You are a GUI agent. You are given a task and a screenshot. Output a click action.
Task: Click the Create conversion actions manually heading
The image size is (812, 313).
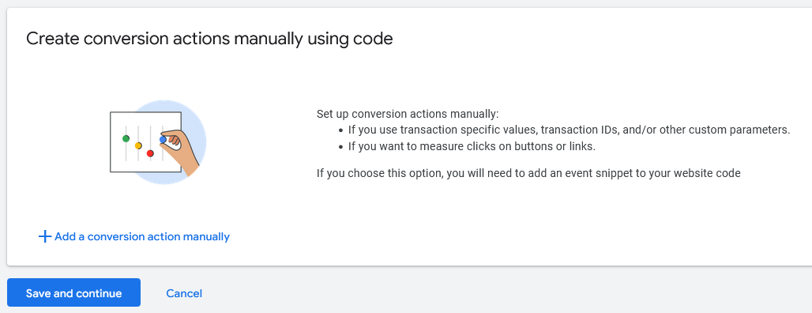point(209,39)
